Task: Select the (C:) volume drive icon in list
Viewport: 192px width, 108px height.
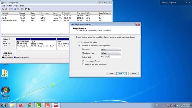Action: (3, 16)
